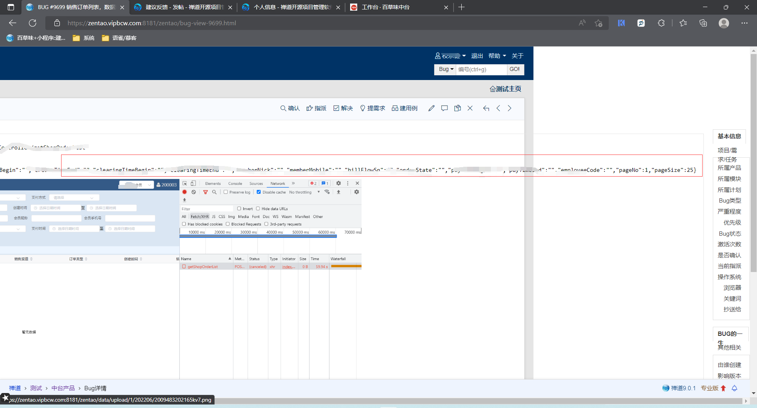The width and height of the screenshot is (757, 408).
Task: Switch to the 个人信息 browser tab
Action: [291, 7]
